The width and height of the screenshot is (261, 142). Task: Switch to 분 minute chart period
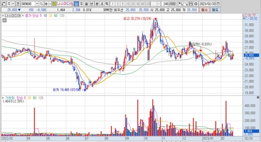(x=97, y=3)
